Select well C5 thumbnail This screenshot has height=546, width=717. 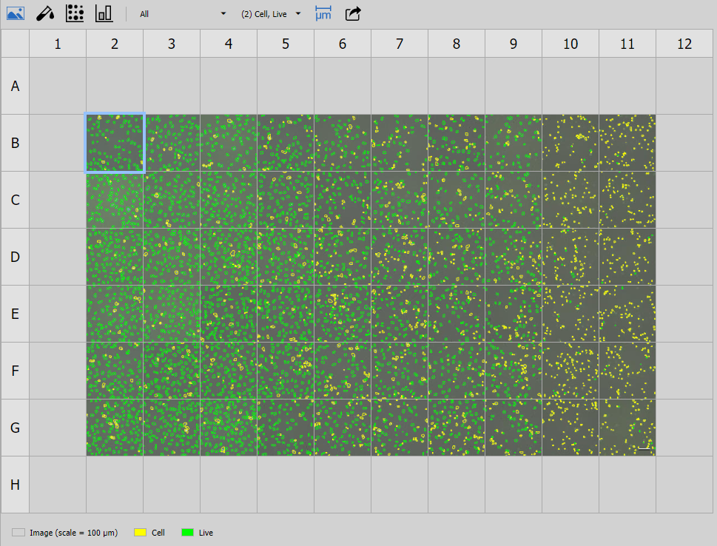tap(286, 200)
